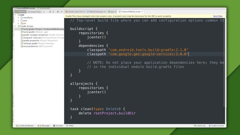Select the FirebaseAdMobExample editor tab
240x135 pixels.
(x=130, y=12)
